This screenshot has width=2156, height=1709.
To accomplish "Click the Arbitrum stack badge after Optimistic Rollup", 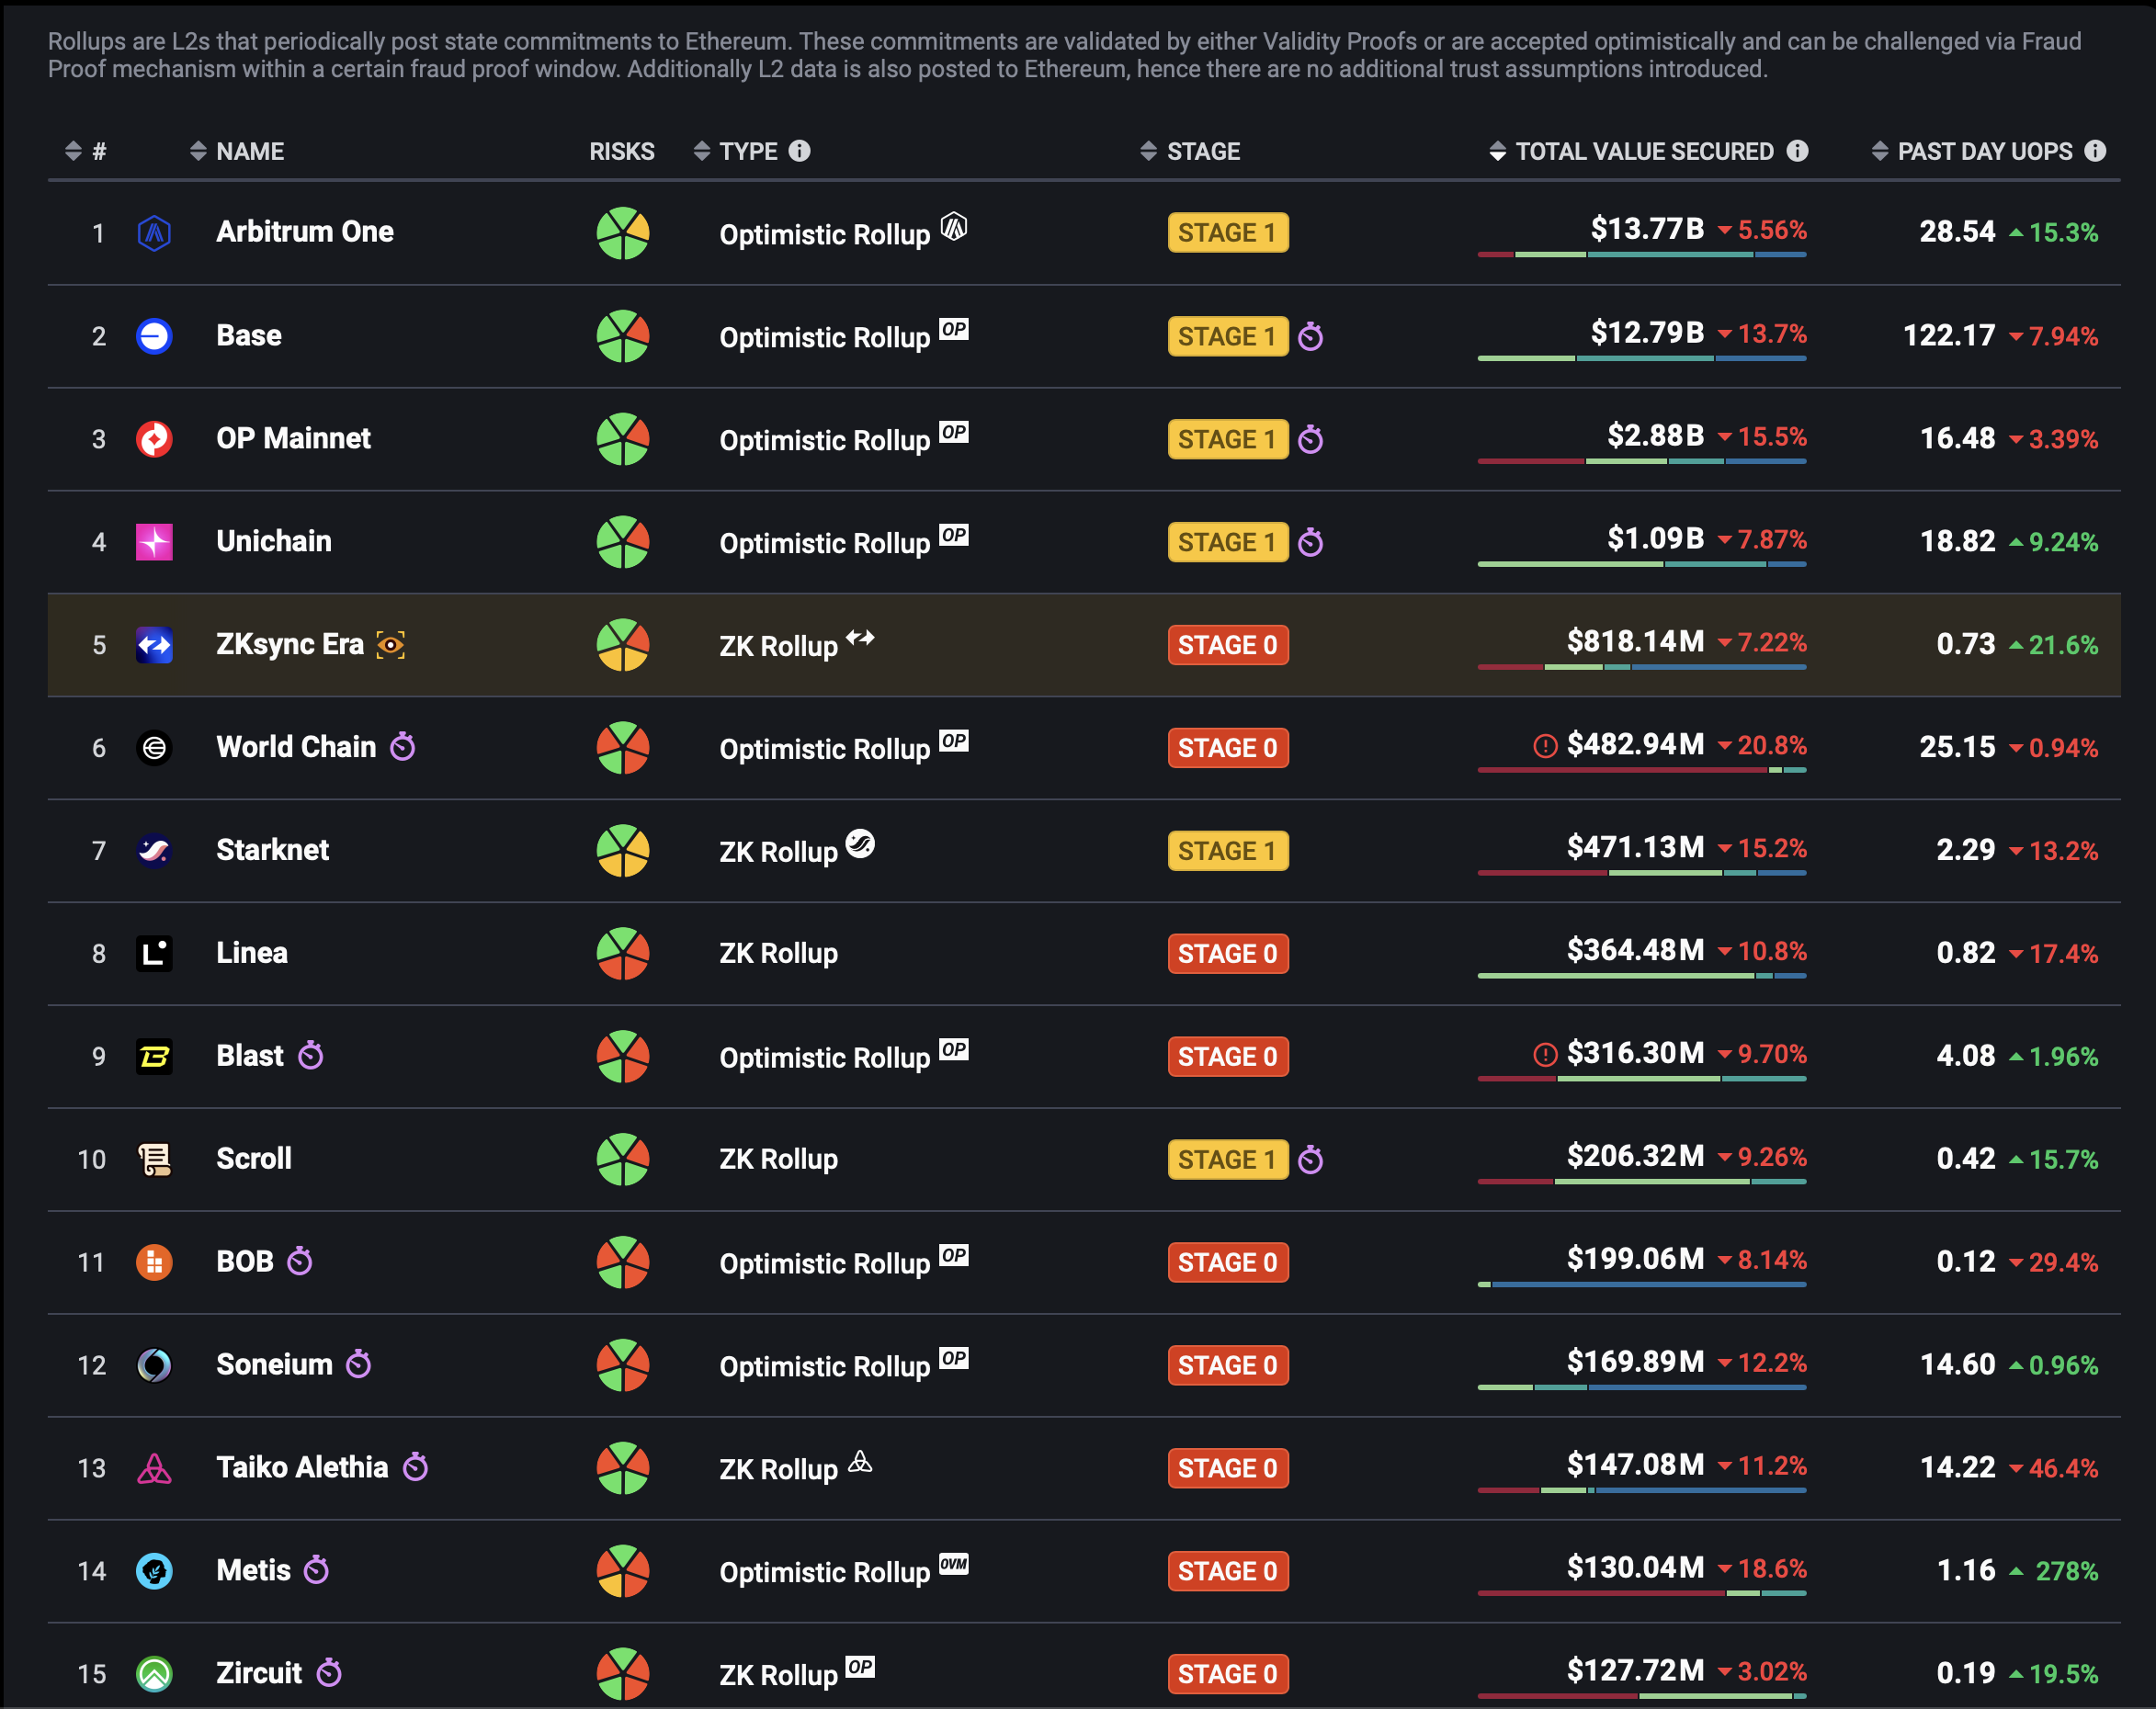I will [954, 227].
